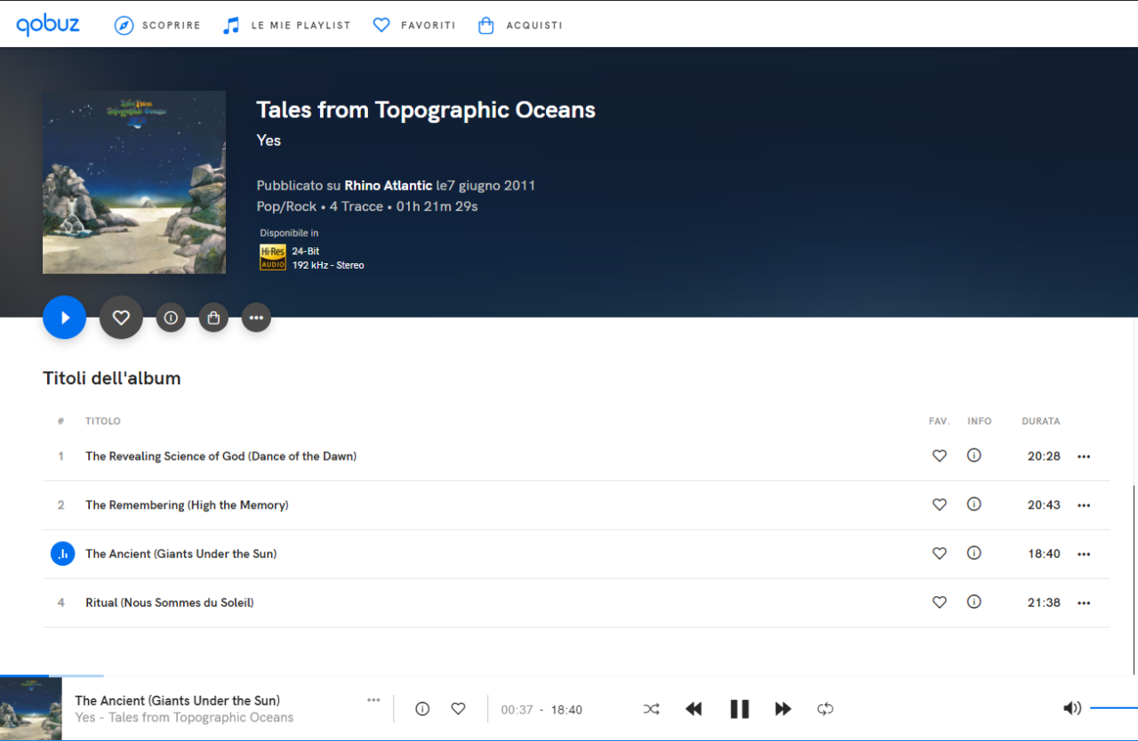
Task: Click the 18:40 total time in player
Action: point(566,710)
